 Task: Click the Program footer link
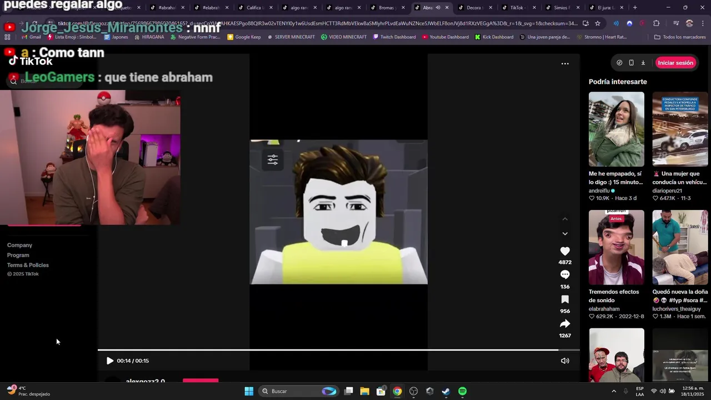click(x=18, y=255)
